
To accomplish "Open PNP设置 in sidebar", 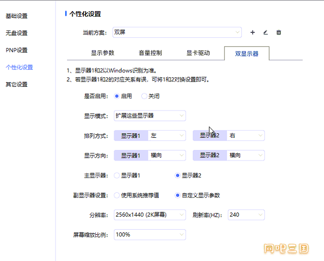I will [17, 50].
